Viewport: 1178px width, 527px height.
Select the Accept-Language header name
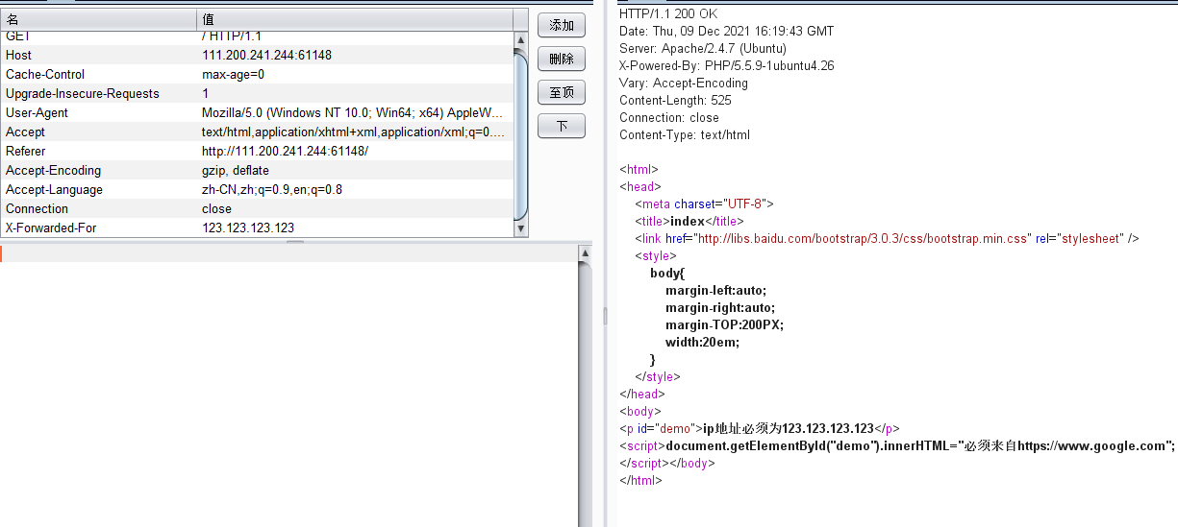[x=54, y=189]
